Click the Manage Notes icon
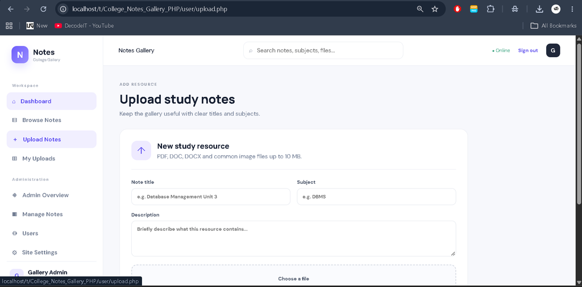This screenshot has height=287, width=582. 14,214
